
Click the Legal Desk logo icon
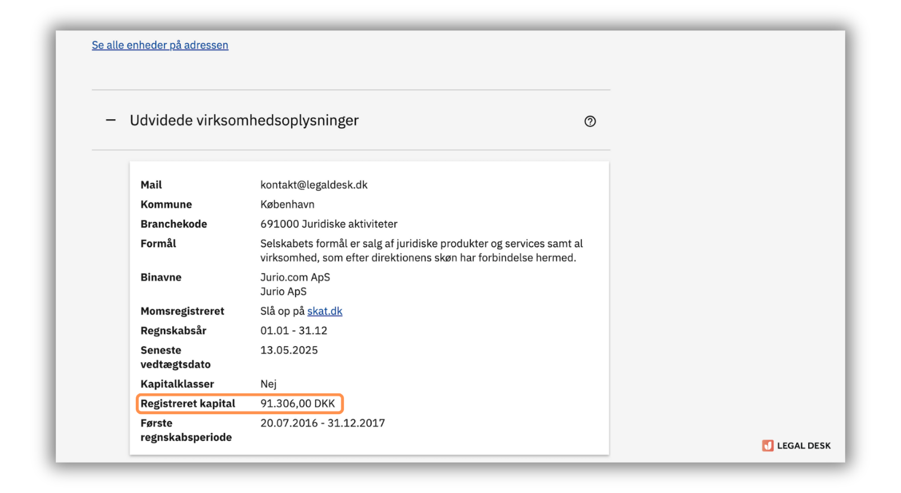click(768, 446)
